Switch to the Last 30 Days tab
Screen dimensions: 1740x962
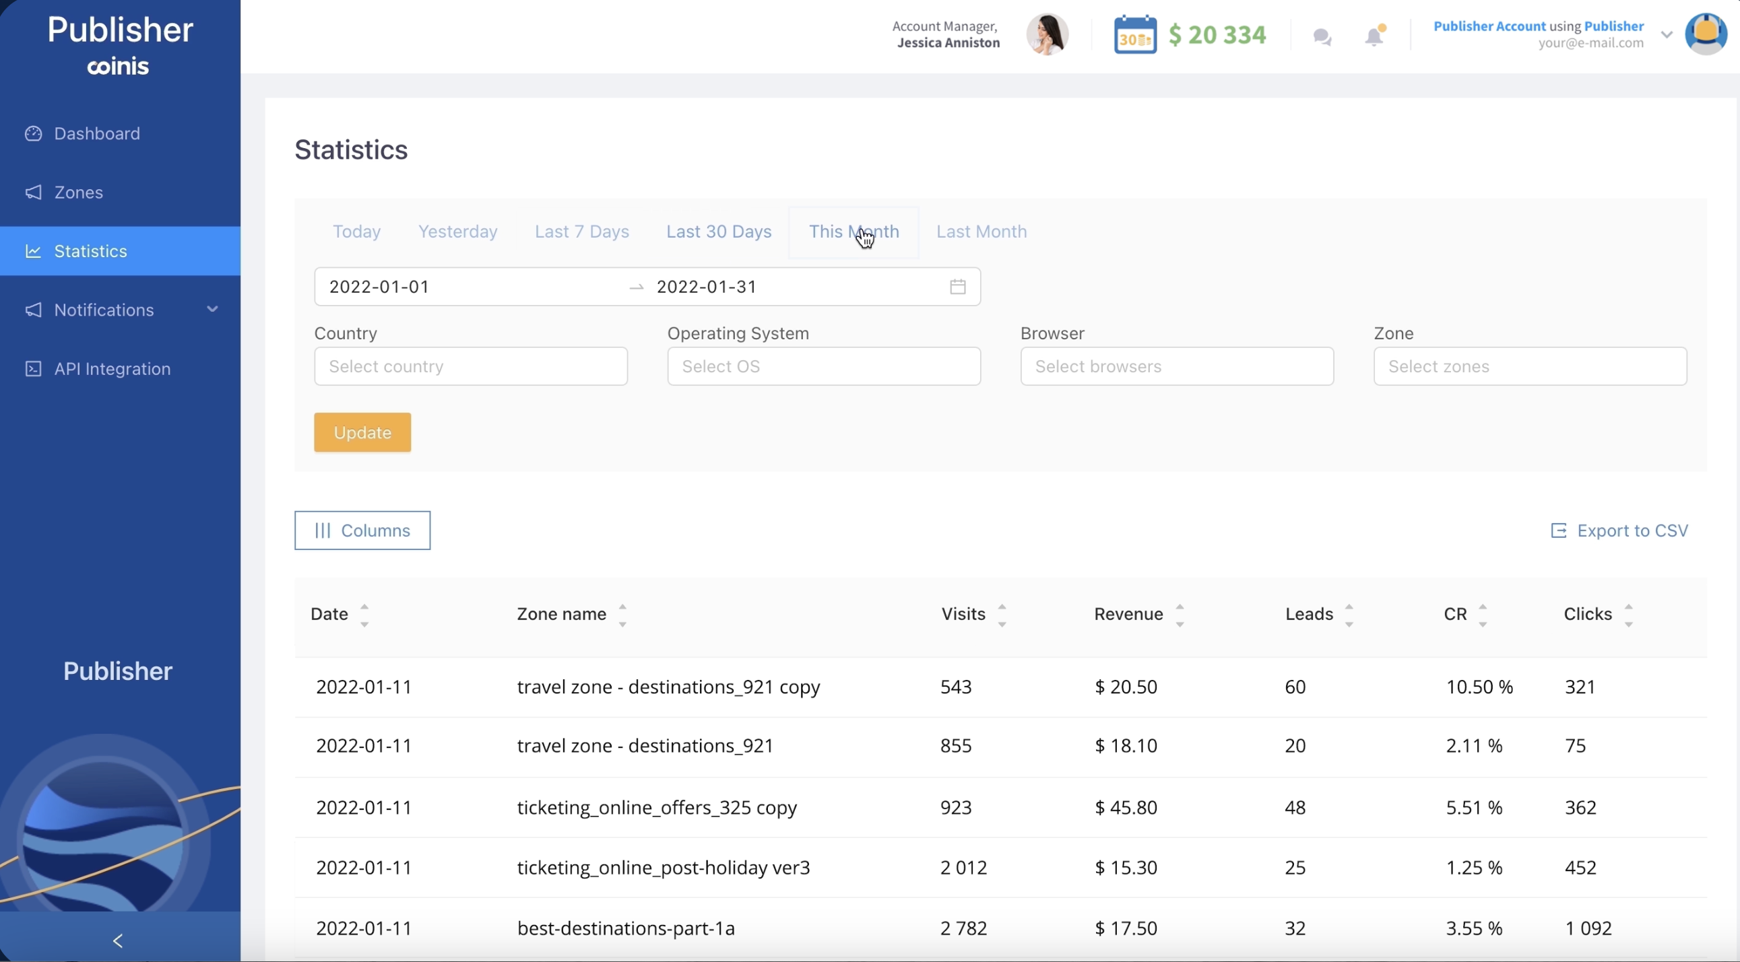(719, 232)
